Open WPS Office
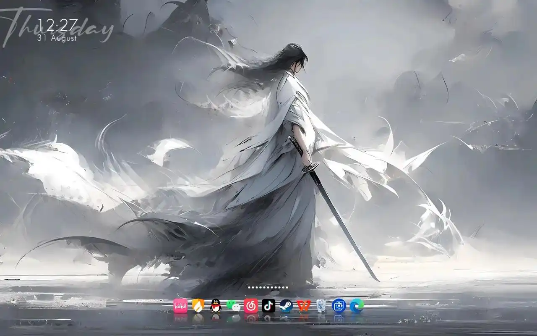The image size is (537, 336). coord(304,306)
